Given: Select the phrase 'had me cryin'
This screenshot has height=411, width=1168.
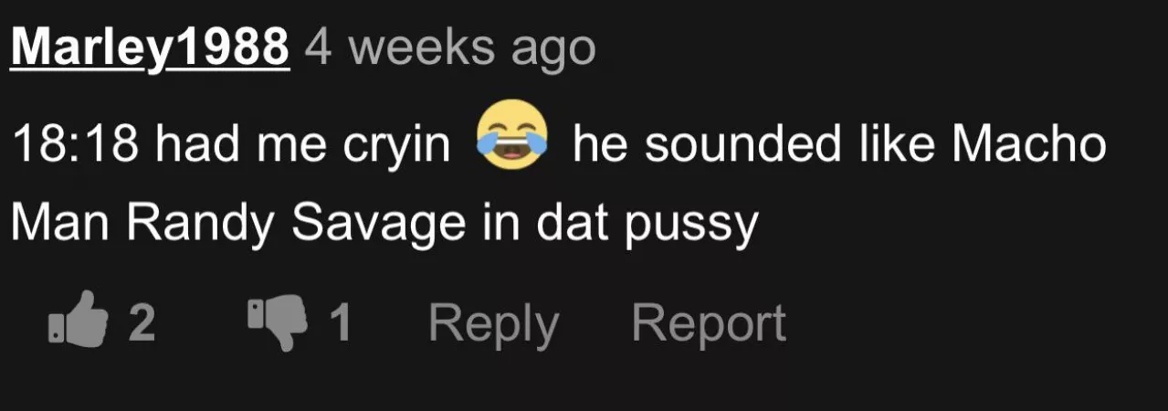Looking at the screenshot, I should [303, 147].
